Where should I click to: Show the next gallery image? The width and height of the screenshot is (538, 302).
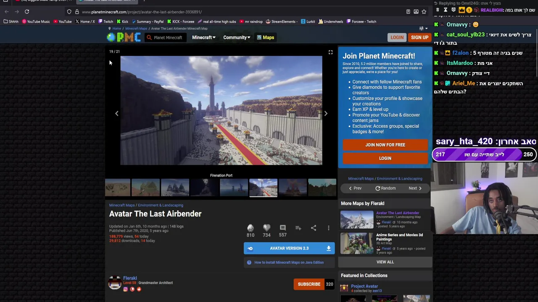click(x=326, y=113)
